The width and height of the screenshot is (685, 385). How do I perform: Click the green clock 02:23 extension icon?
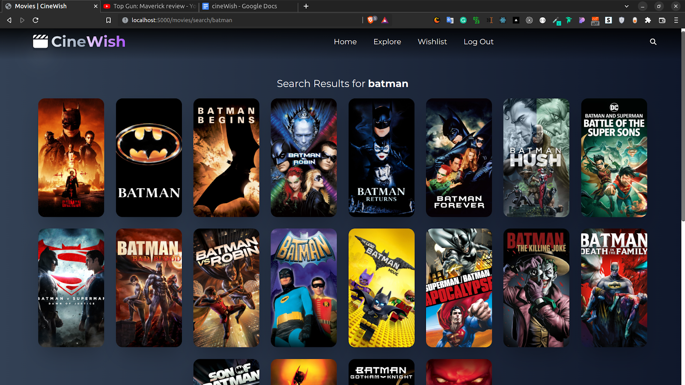(x=477, y=20)
